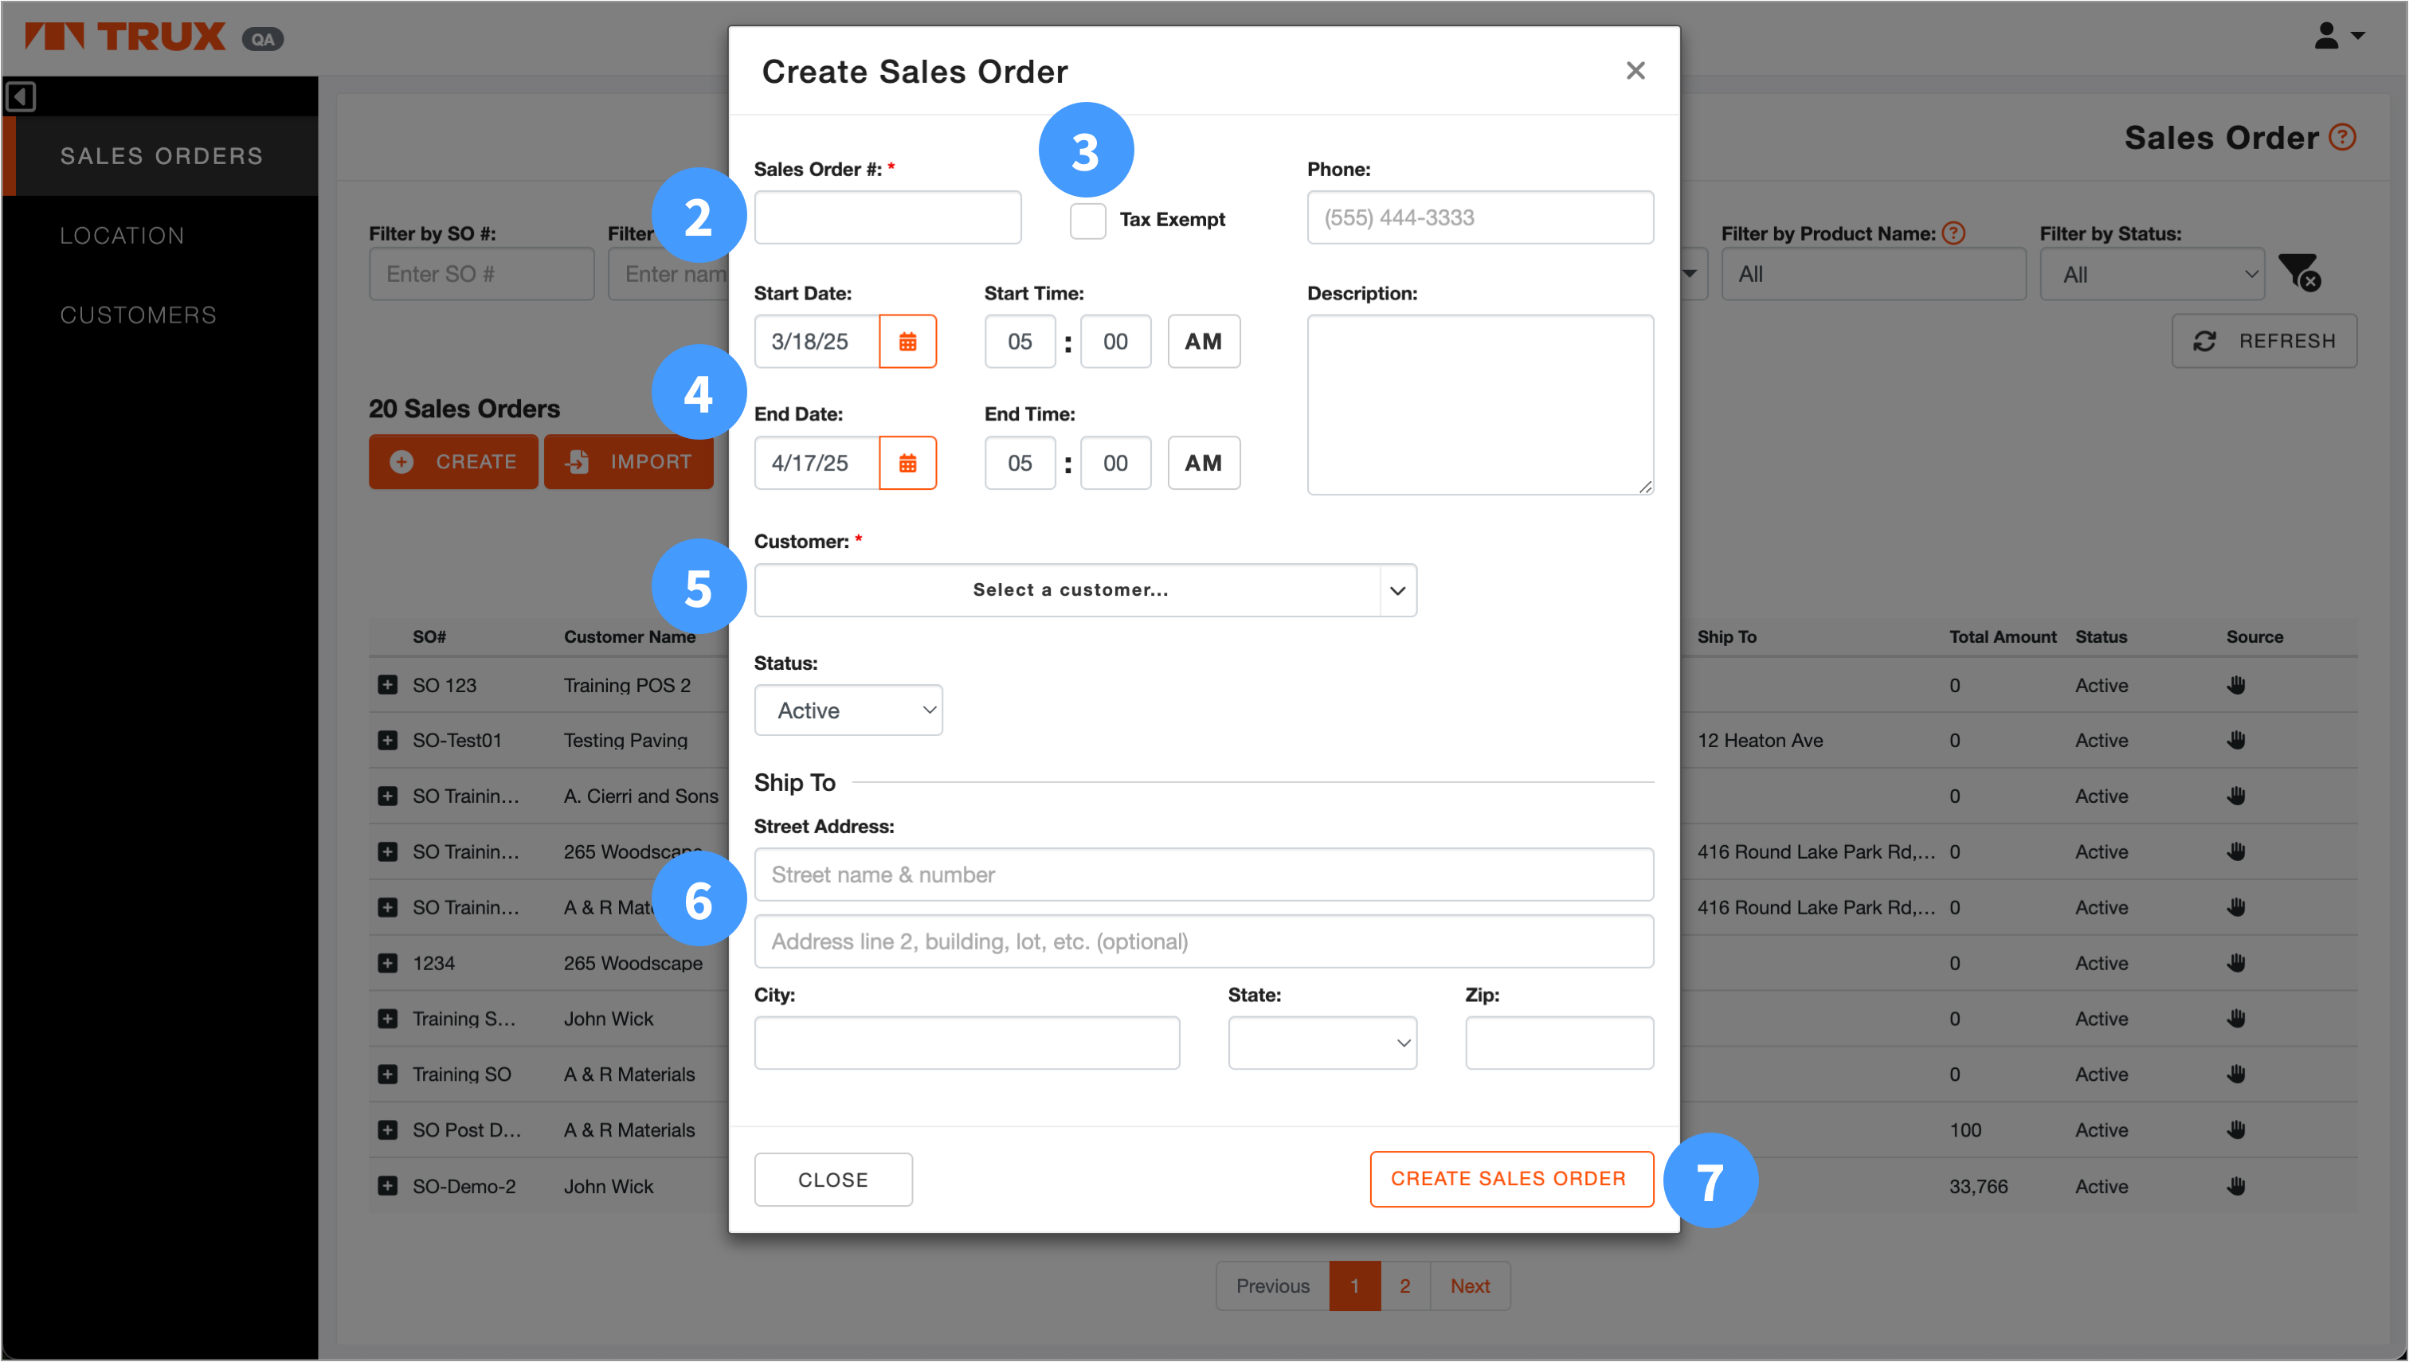
Task: Click the SO# column header
Action: coord(429,637)
